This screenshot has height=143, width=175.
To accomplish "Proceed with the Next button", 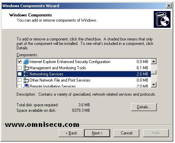I will tap(97, 133).
